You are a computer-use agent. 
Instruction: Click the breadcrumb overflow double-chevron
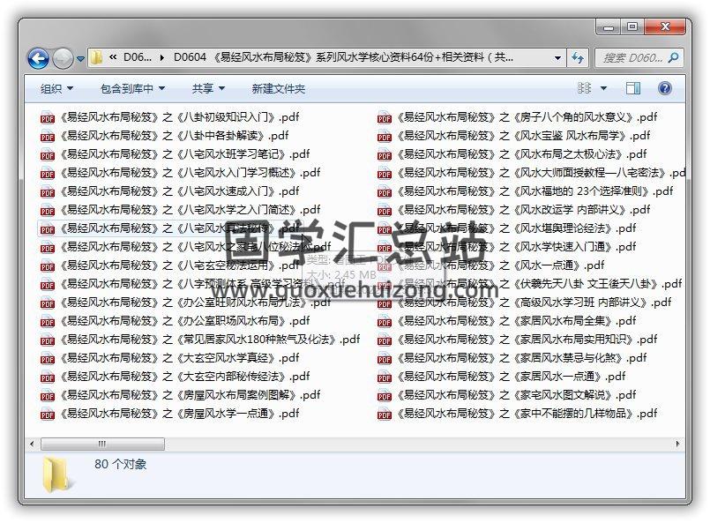[x=113, y=57]
